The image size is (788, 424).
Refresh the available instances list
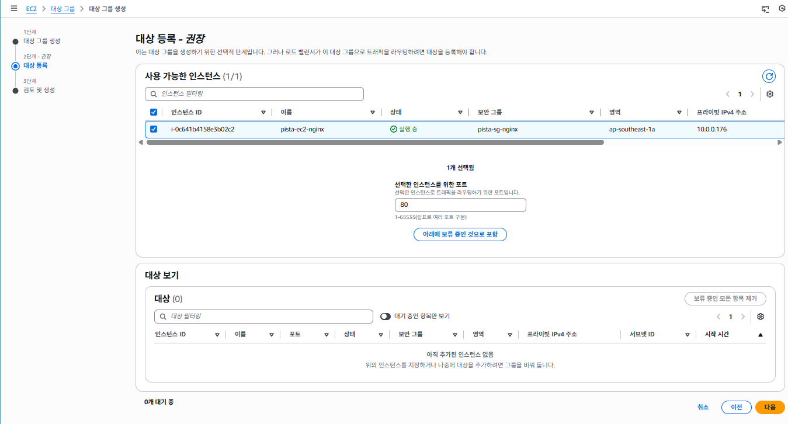coord(769,77)
